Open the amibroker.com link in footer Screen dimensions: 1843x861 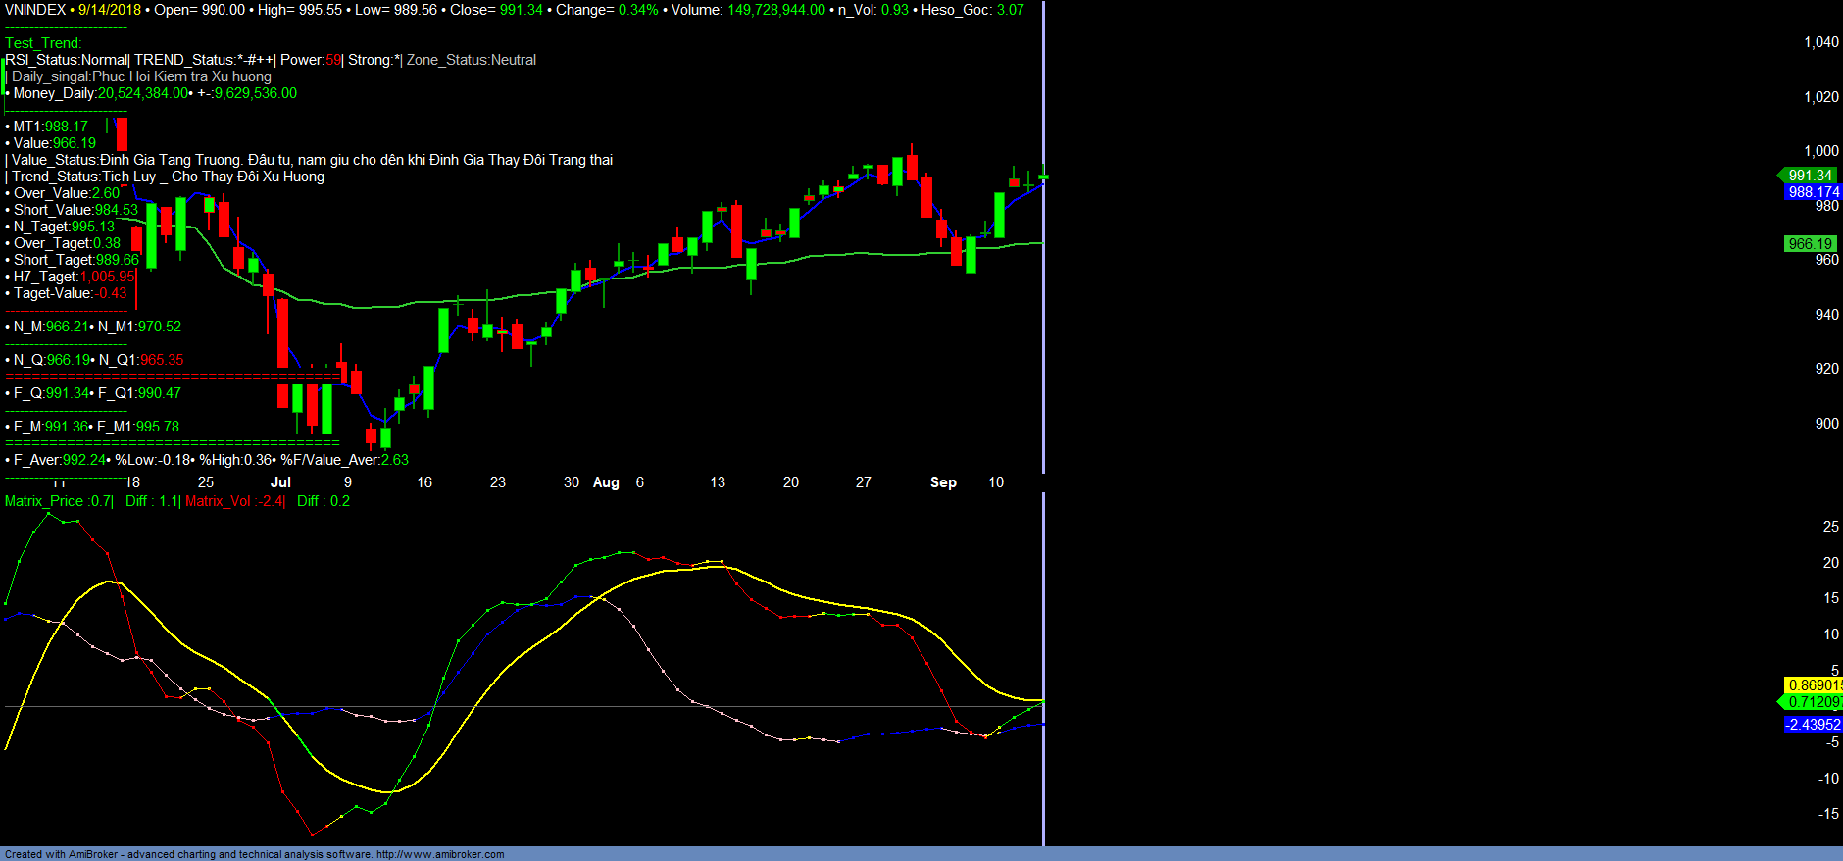440,854
